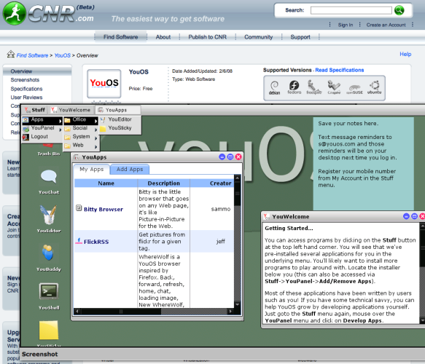Open the Community nav item
Viewport: 425px width, 364px height.
259,37
